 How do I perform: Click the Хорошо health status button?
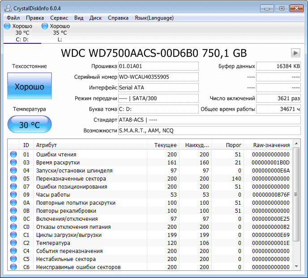30,86
